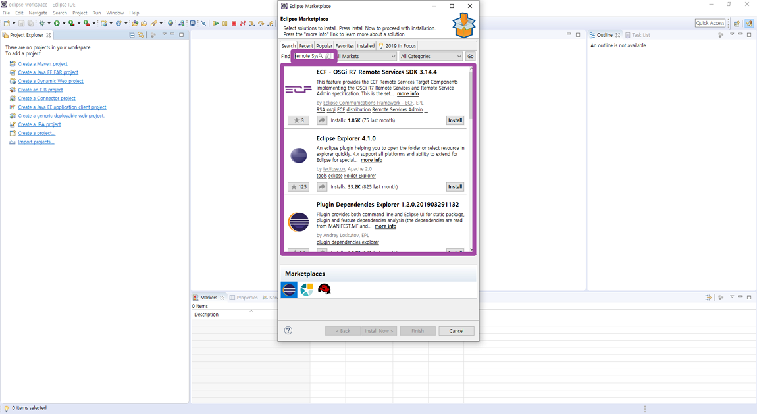Click the Coverage run icon in toolbar
757x414 pixels.
[x=72, y=23]
